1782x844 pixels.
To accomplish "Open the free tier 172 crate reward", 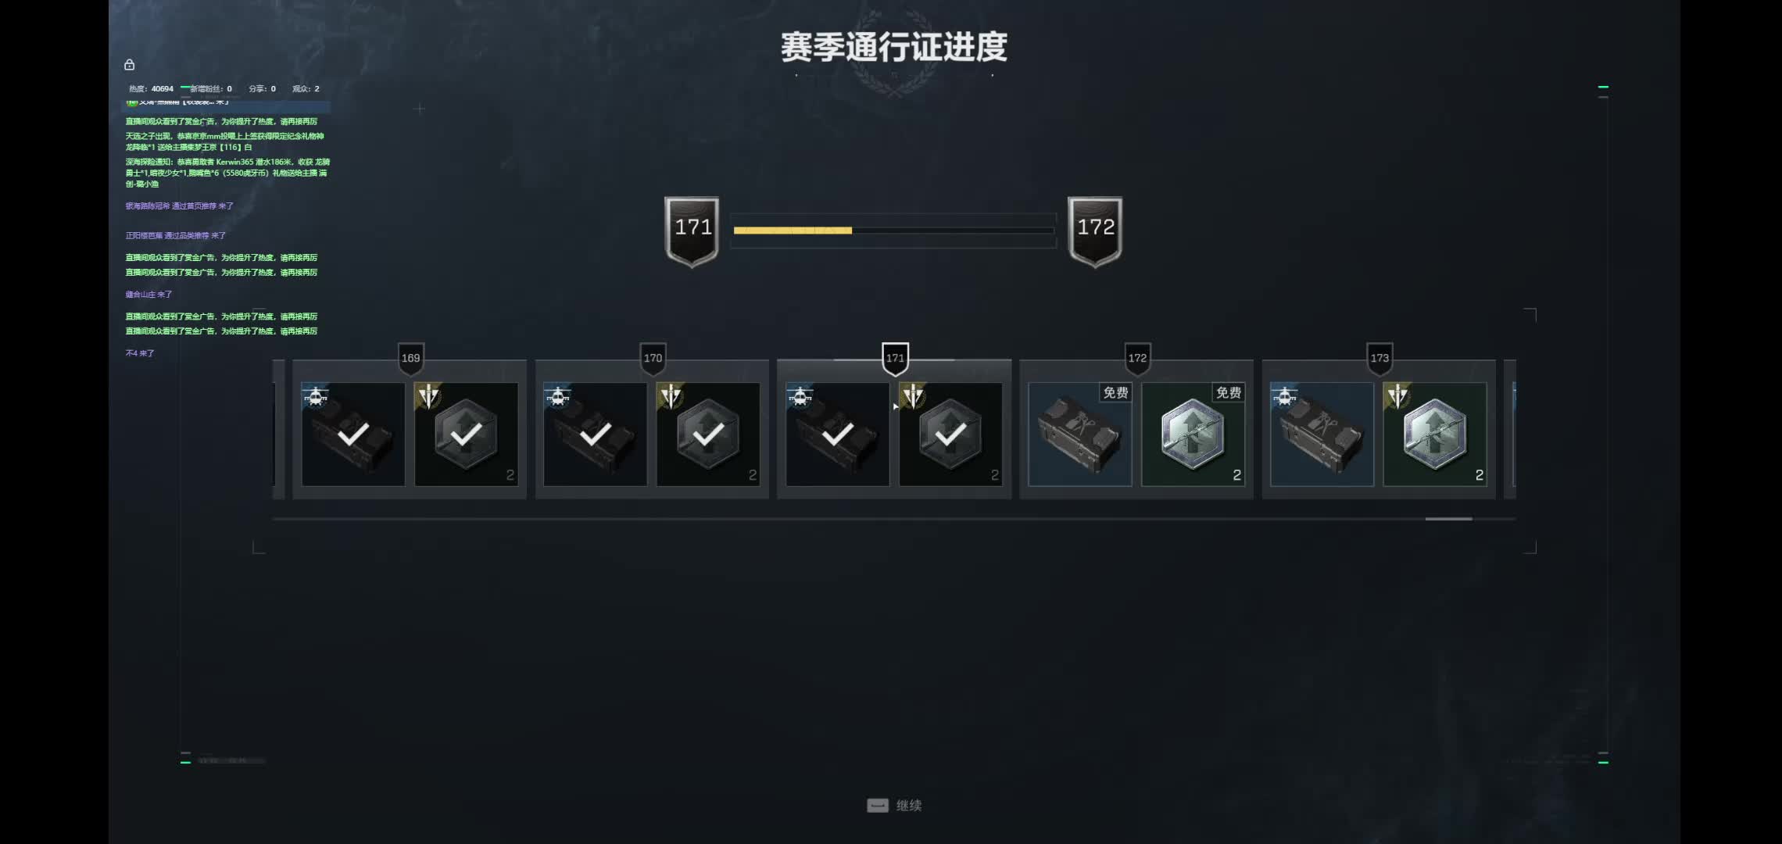I will pos(1080,435).
